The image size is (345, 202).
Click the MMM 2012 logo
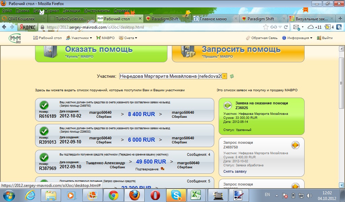pyautogui.click(x=15, y=38)
